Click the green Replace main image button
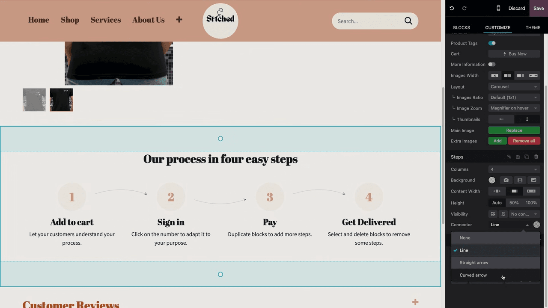The image size is (548, 308). pyautogui.click(x=514, y=130)
